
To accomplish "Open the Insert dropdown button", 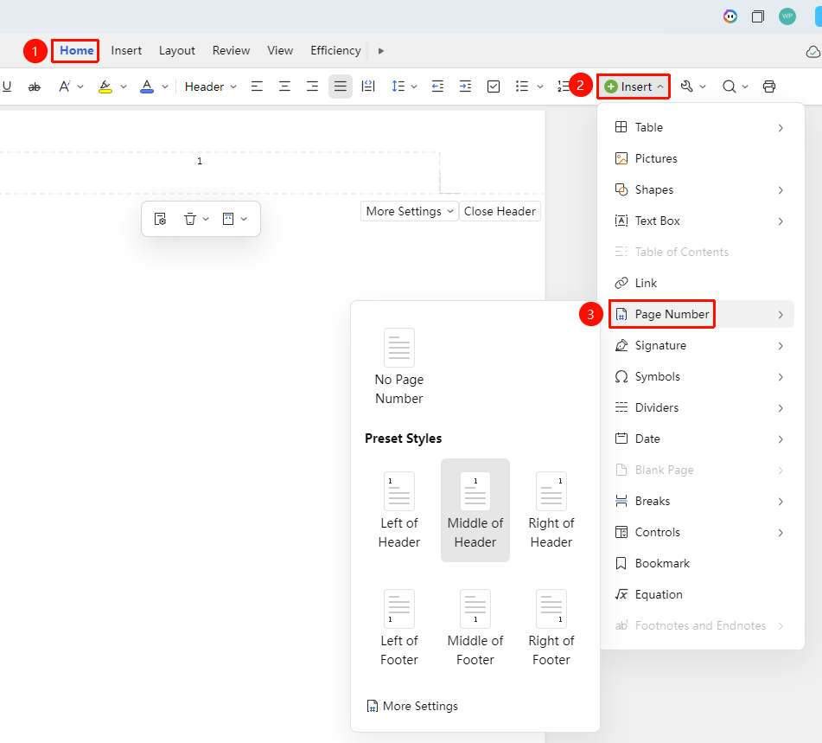I will coord(634,86).
